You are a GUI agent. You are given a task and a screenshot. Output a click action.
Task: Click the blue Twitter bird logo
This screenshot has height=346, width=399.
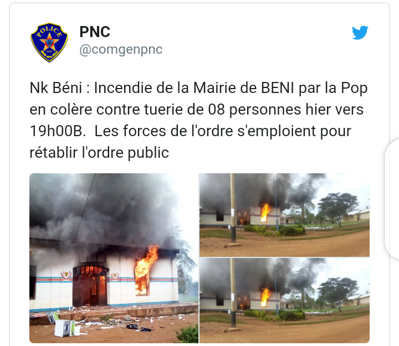pyautogui.click(x=360, y=33)
